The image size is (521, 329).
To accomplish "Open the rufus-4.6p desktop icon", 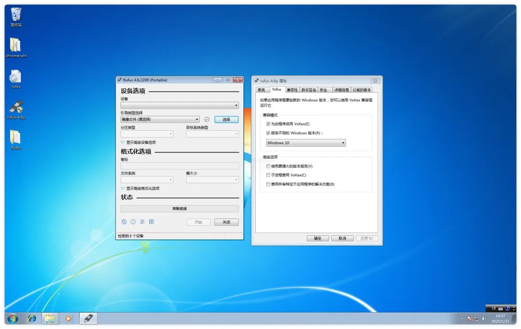I will click(x=15, y=107).
